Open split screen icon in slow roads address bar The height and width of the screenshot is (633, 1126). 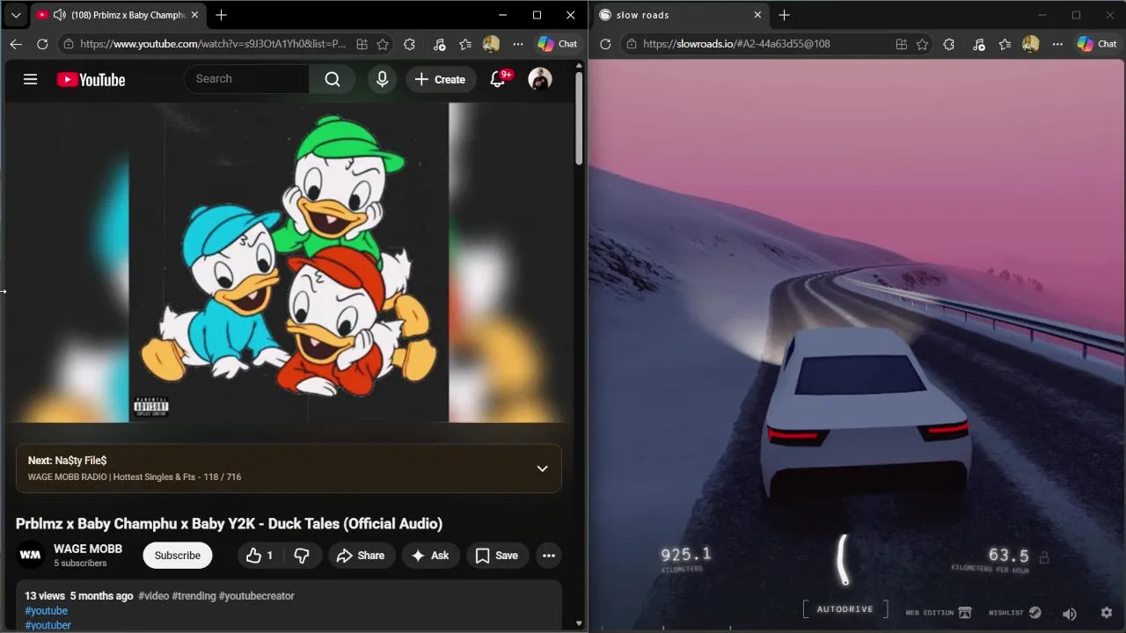coord(901,44)
